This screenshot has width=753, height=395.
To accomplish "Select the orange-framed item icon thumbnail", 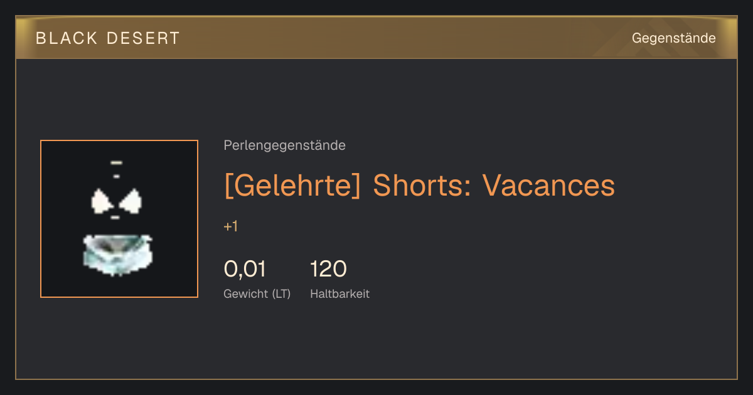I will pos(119,219).
